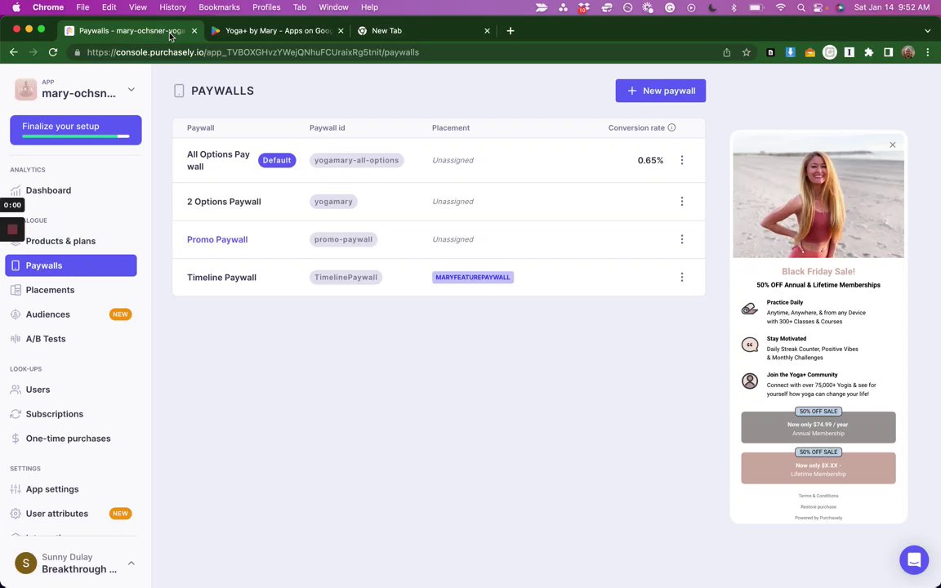Open Chrome extensions puzzle icon
This screenshot has width=941, height=588.
pos(868,52)
